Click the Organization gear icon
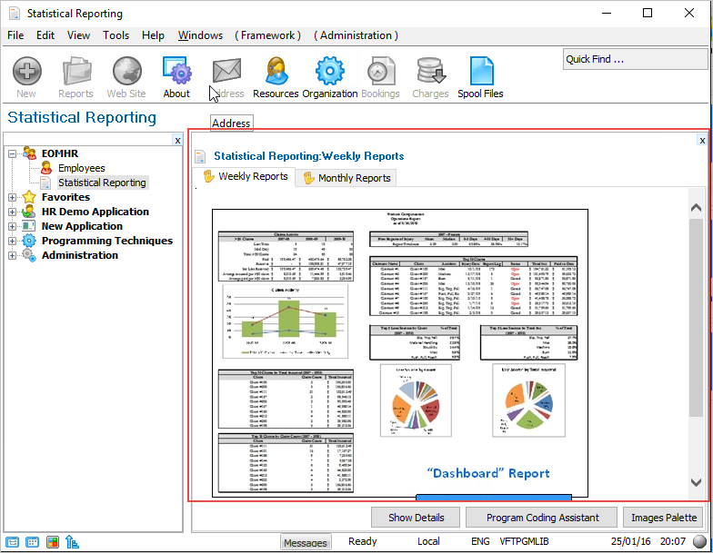 tap(329, 72)
